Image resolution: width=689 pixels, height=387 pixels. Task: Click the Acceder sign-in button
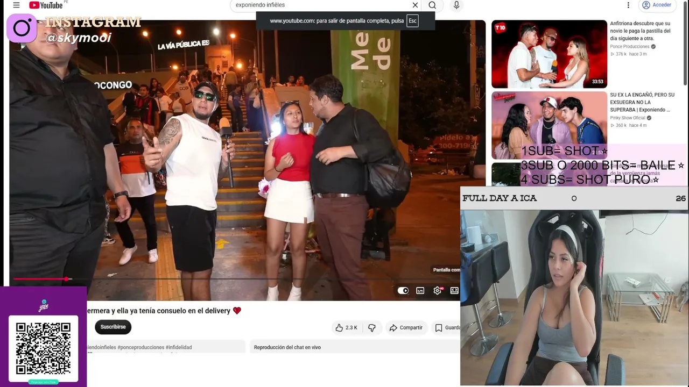(657, 5)
